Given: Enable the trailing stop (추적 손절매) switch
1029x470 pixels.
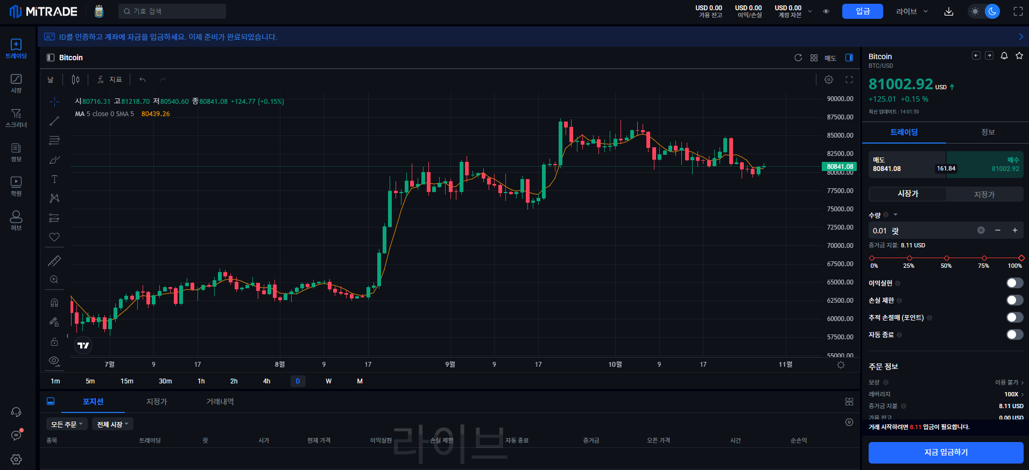Looking at the screenshot, I should pos(1014,317).
